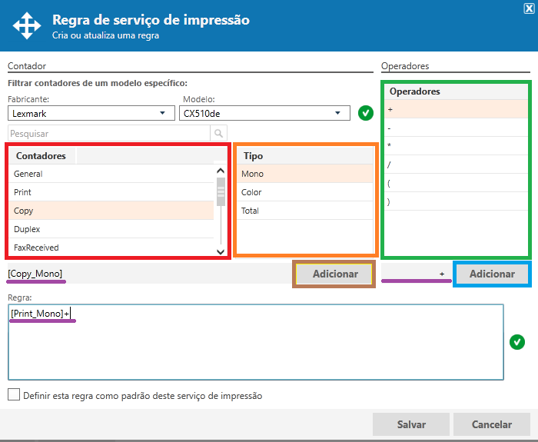Select the Duplex counter
This screenshot has width=538, height=442.
tap(28, 229)
